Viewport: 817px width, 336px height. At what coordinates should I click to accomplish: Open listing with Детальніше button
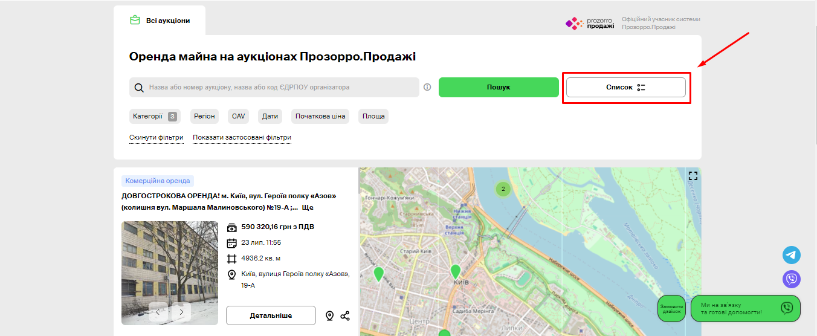(271, 315)
